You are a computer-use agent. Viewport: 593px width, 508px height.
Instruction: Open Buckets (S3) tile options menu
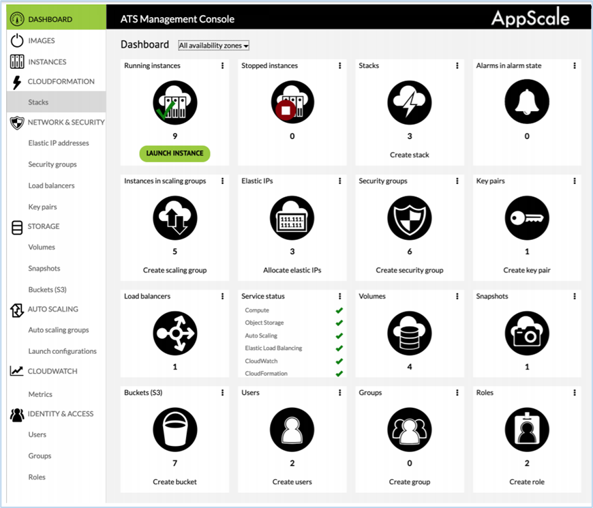point(222,393)
